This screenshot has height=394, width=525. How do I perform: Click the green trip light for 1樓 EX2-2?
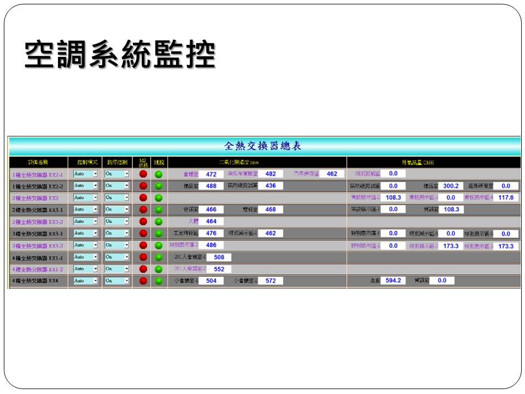point(159,186)
